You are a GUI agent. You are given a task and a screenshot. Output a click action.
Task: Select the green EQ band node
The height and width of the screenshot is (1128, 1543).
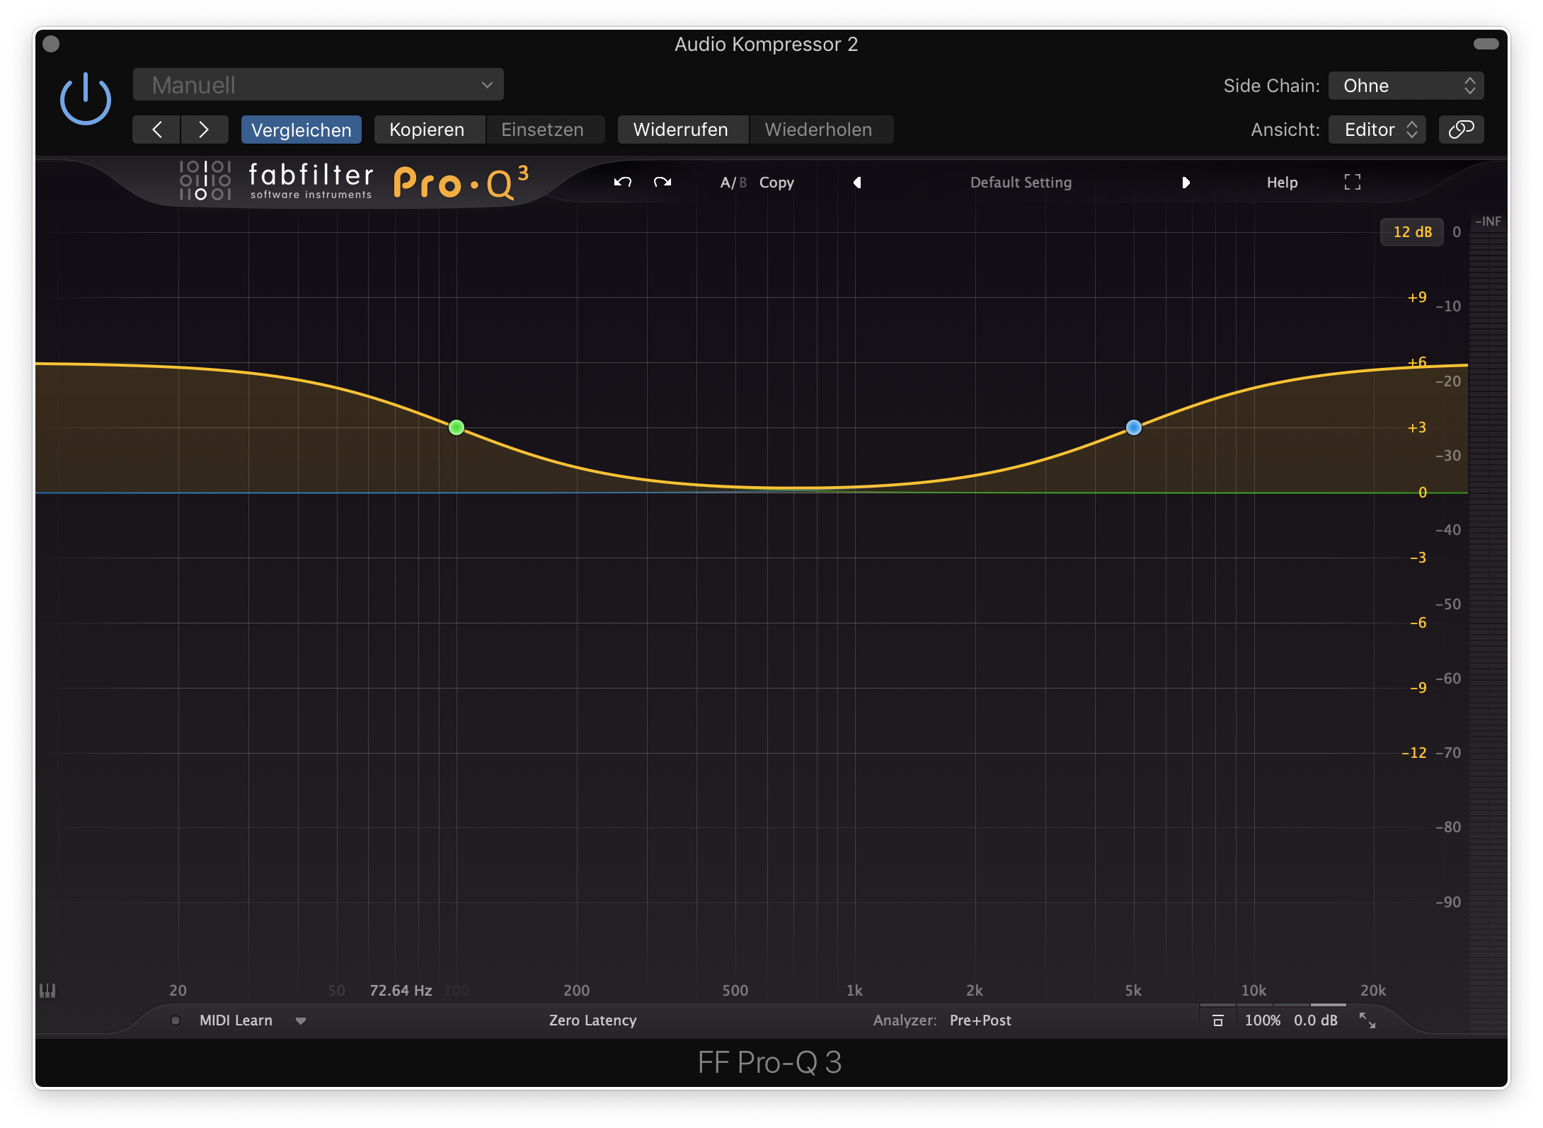click(457, 427)
